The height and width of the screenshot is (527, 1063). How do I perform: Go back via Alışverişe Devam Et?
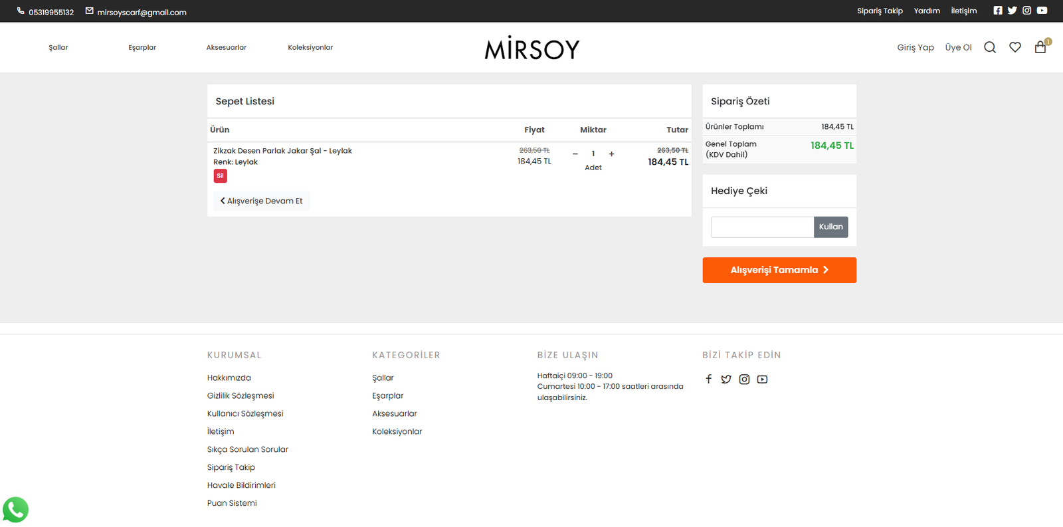pos(262,201)
